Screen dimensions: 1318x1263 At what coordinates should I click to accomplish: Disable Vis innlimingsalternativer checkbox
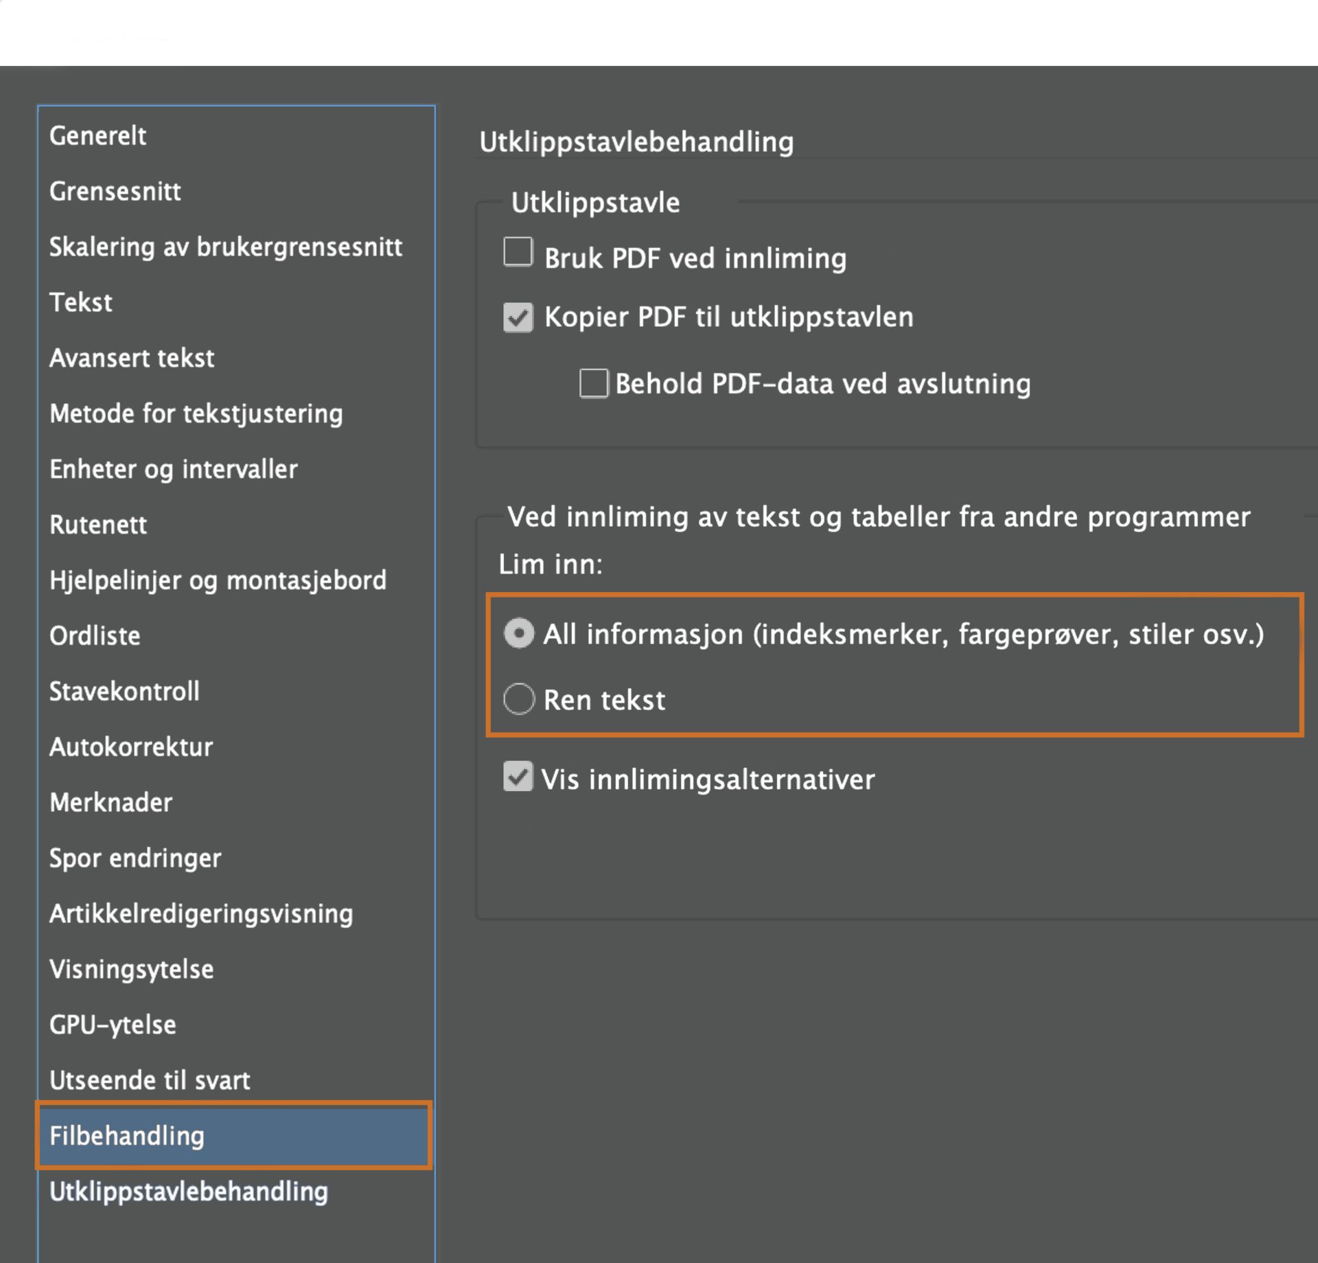click(518, 777)
